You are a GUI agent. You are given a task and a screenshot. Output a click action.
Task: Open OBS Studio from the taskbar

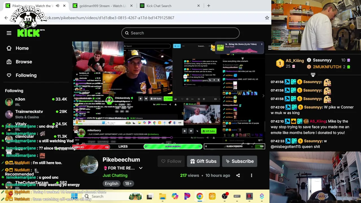(x=224, y=197)
